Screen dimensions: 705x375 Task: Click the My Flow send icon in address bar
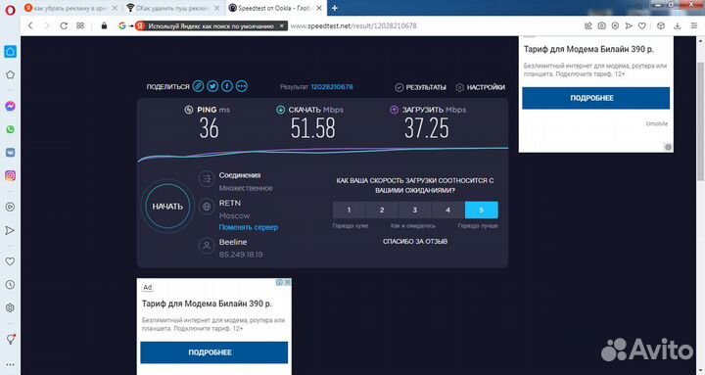[629, 26]
